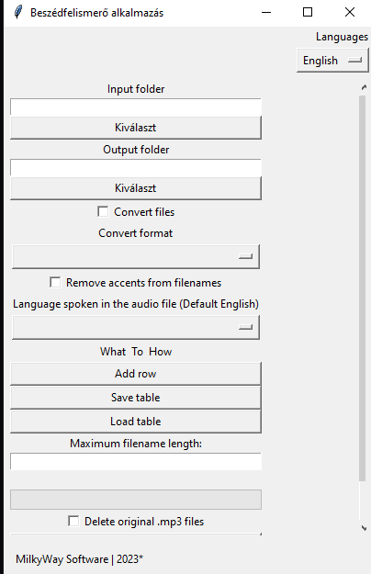Click the 'Maximum filename length:' label

tap(136, 444)
